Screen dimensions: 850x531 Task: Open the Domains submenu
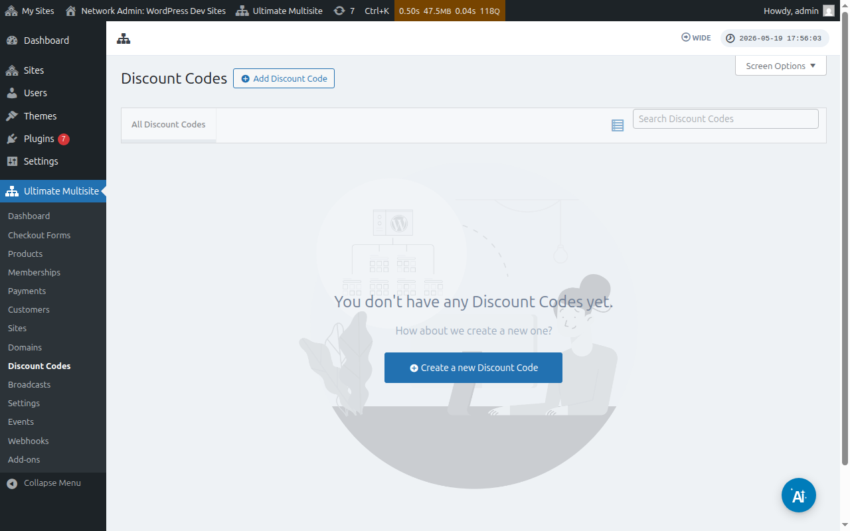(x=25, y=347)
